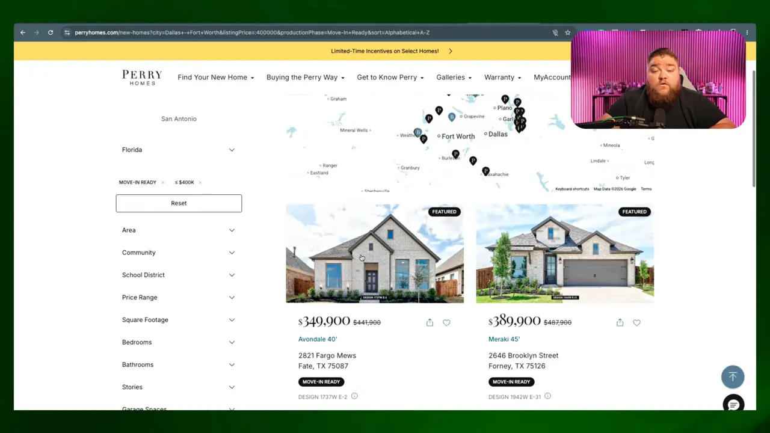Viewport: 770px width, 433px height.
Task: Remove the ≤ $400K filter tag
Action: click(200, 182)
